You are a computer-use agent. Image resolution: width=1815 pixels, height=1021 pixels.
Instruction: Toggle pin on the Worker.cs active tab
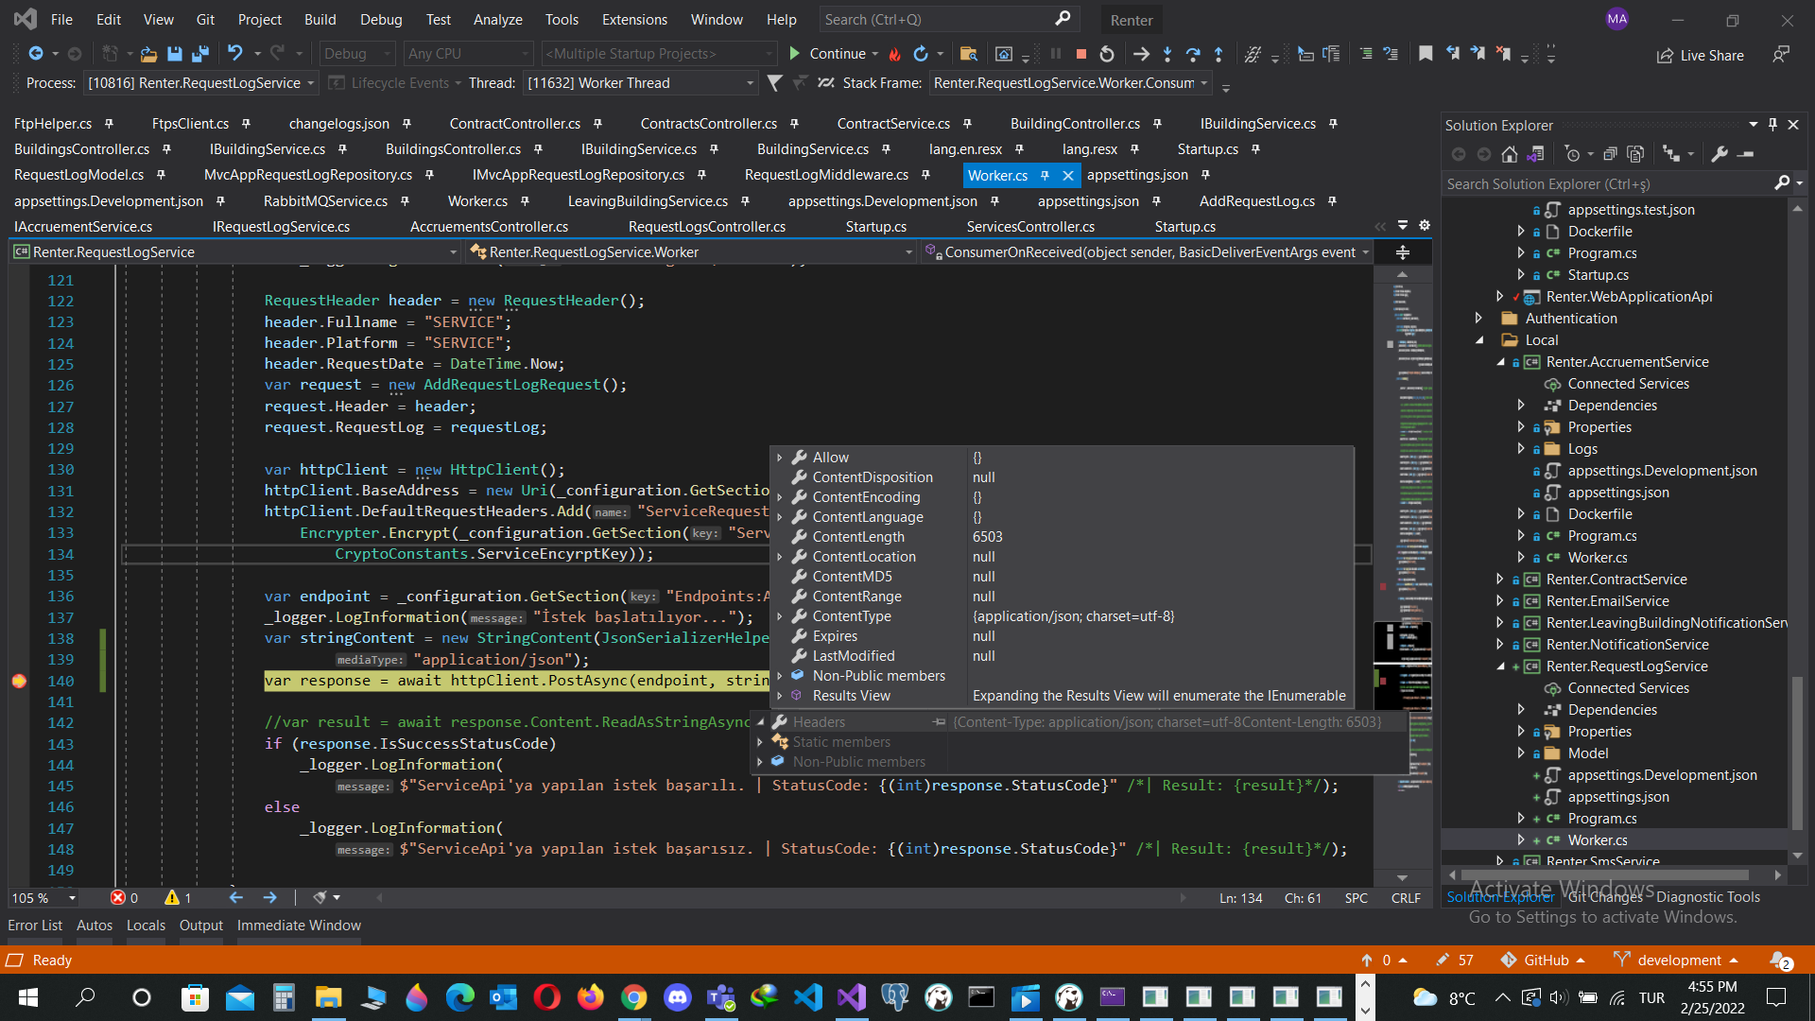pyautogui.click(x=1045, y=175)
